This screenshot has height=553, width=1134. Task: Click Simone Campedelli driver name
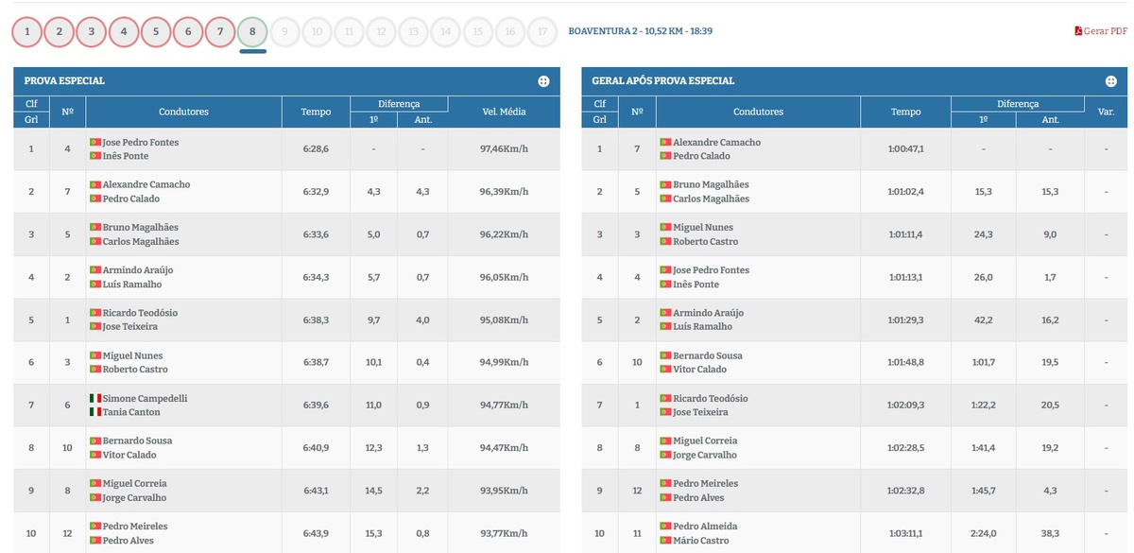[x=145, y=398]
